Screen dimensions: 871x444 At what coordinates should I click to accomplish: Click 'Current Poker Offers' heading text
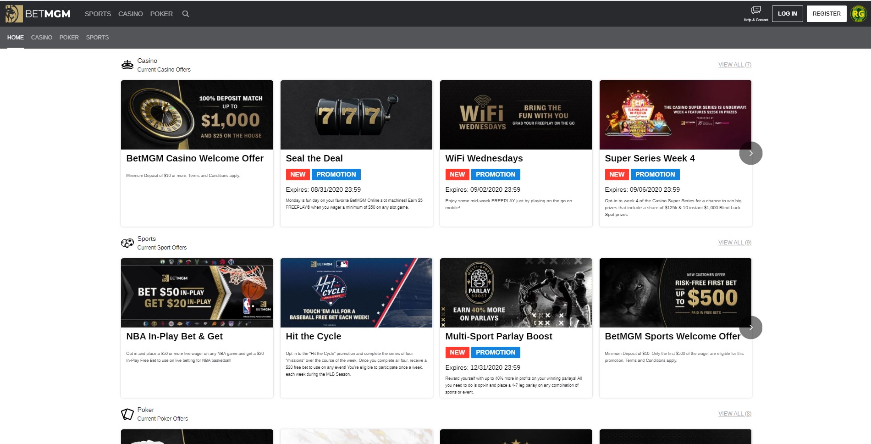click(163, 419)
